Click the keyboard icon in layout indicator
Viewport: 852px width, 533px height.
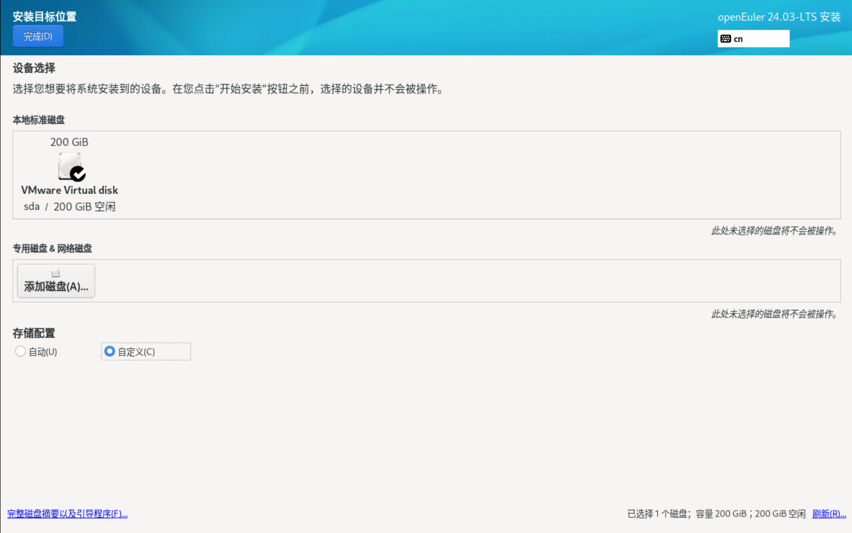point(725,39)
